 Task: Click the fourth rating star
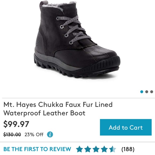tap(104, 149)
